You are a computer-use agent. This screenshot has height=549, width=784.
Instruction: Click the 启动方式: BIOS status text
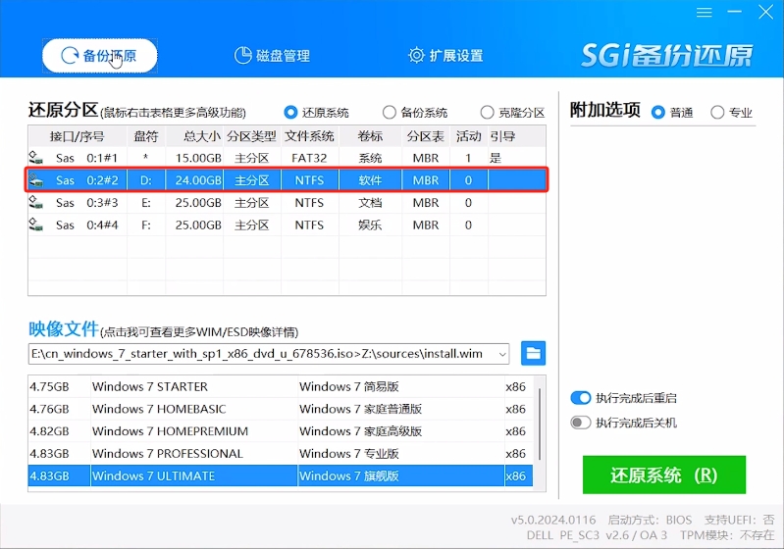pyautogui.click(x=650, y=520)
